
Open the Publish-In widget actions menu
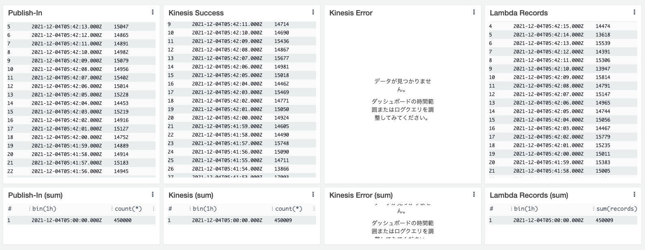tap(153, 12)
